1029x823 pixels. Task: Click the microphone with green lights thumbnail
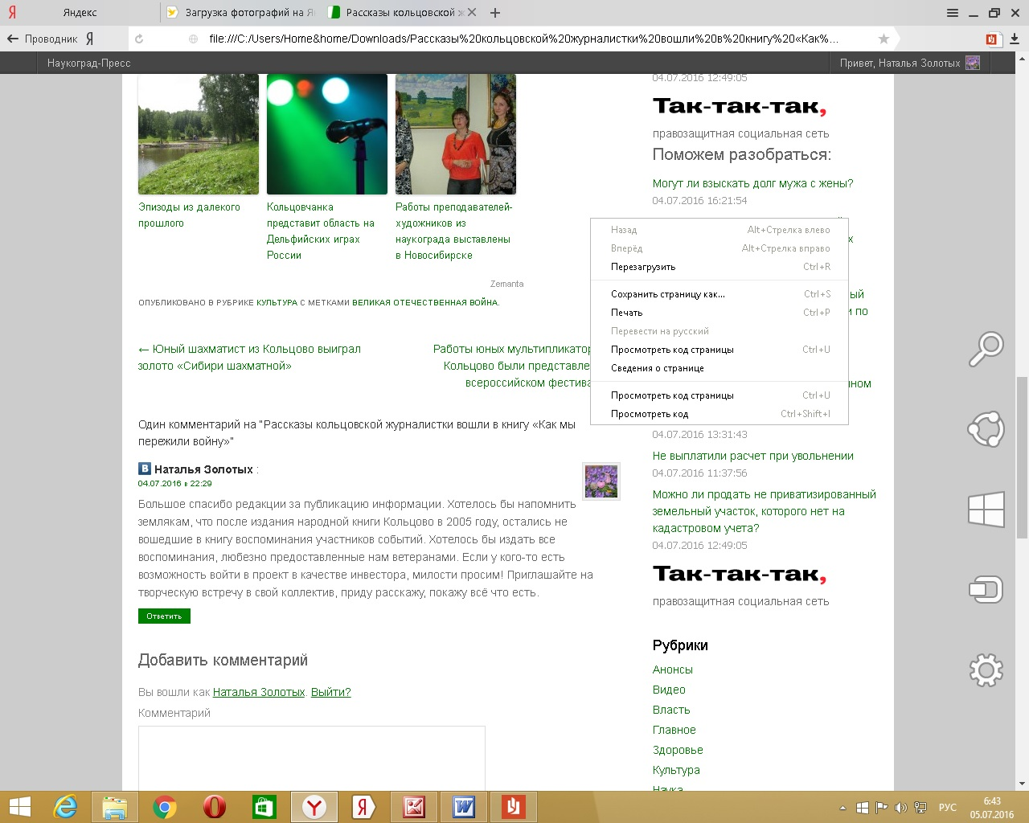(x=327, y=134)
